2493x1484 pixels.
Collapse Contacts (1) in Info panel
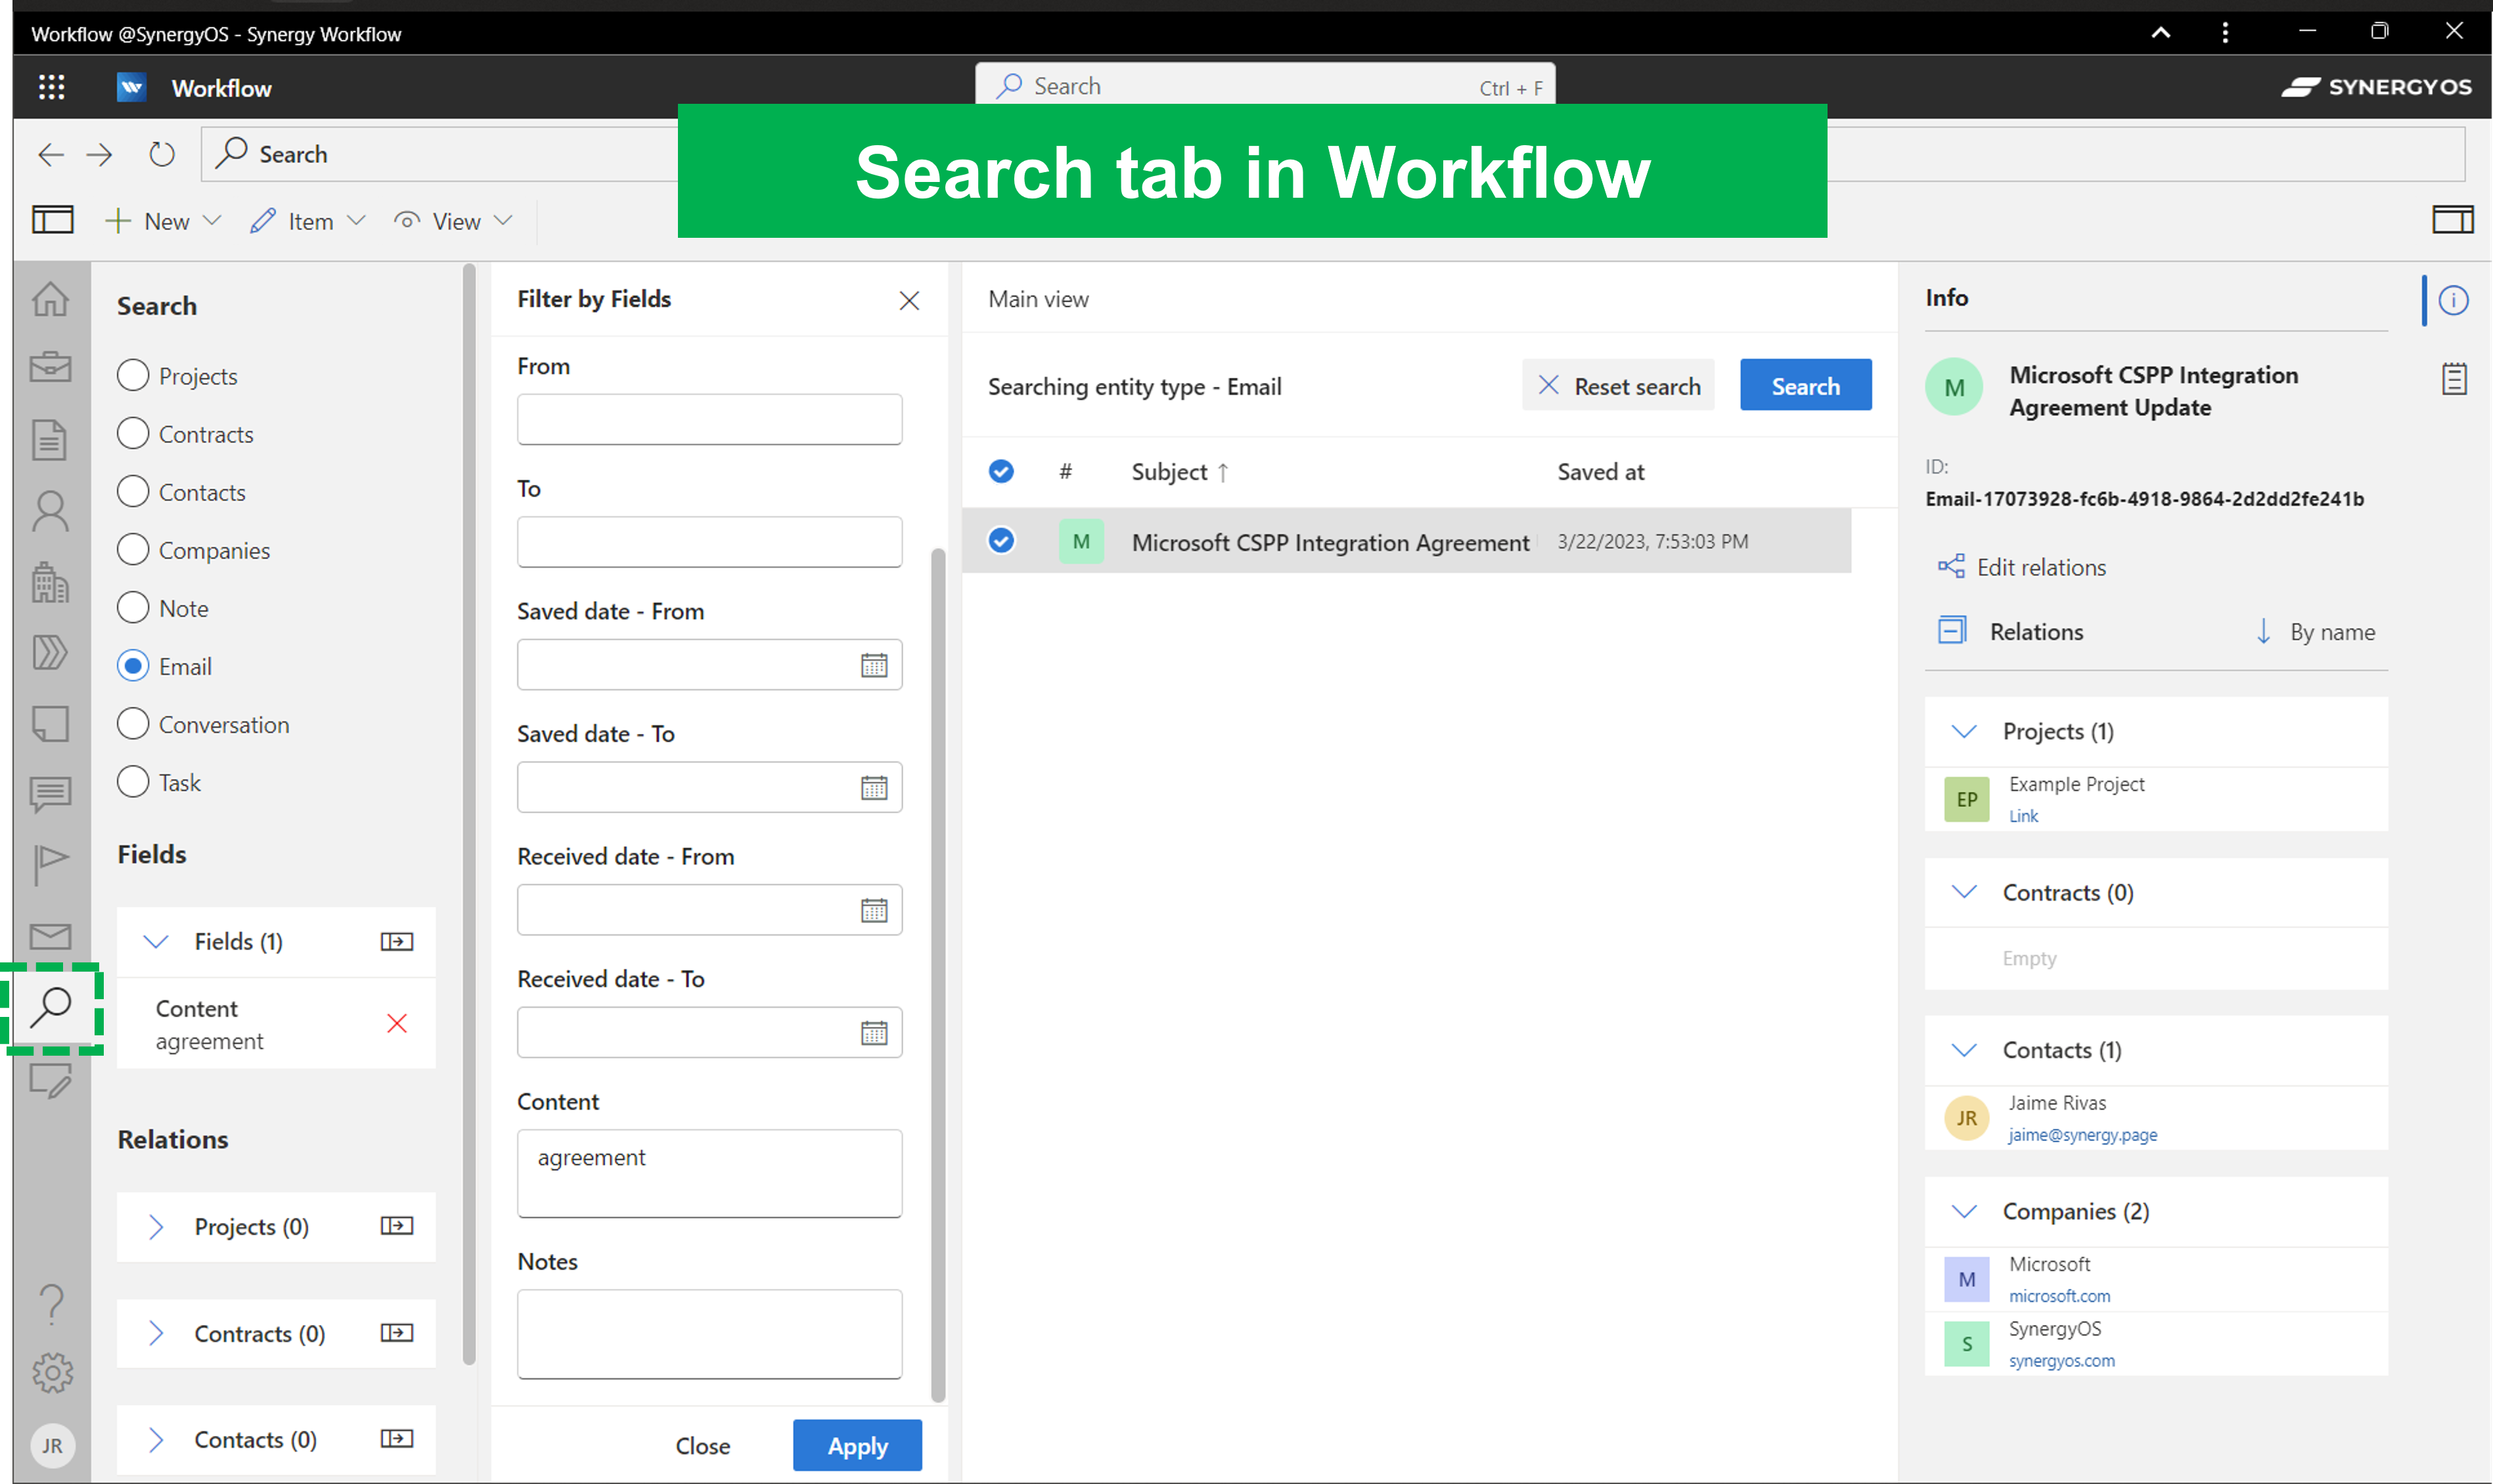[1965, 1050]
